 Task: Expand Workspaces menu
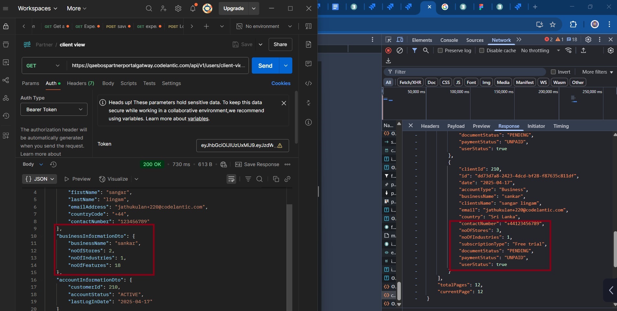38,8
